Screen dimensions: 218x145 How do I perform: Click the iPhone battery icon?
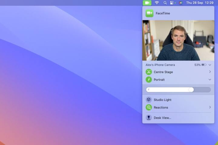pos(204,65)
